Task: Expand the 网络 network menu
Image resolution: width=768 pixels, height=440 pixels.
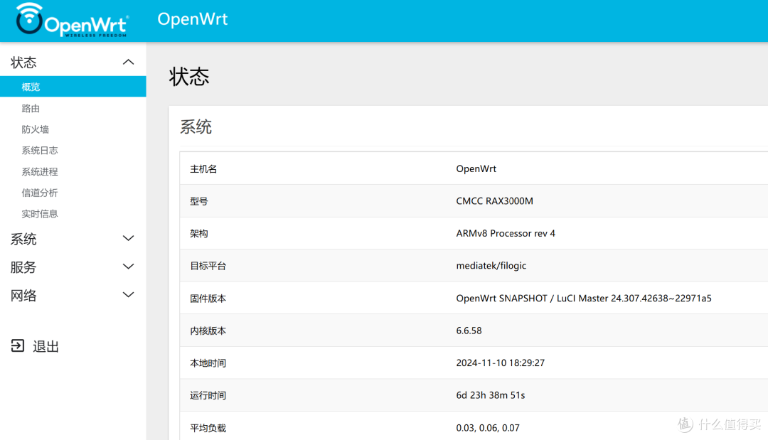Action: tap(128, 296)
